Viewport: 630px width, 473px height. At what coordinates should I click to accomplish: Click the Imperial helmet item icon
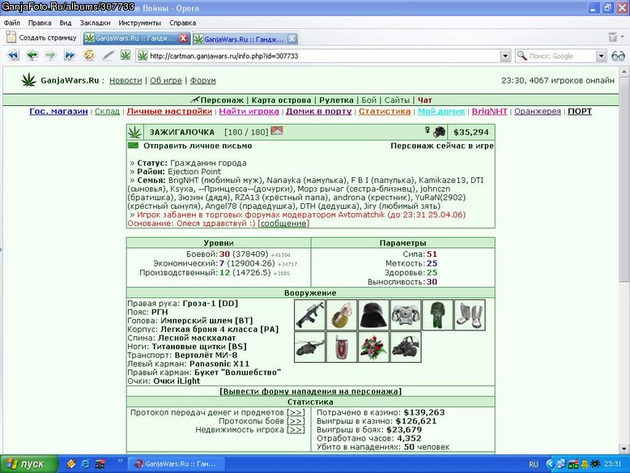(x=373, y=315)
